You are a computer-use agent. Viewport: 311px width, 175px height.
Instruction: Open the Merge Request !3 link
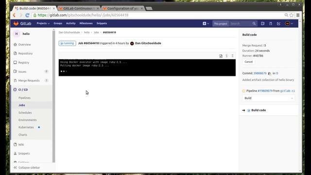pos(265,45)
